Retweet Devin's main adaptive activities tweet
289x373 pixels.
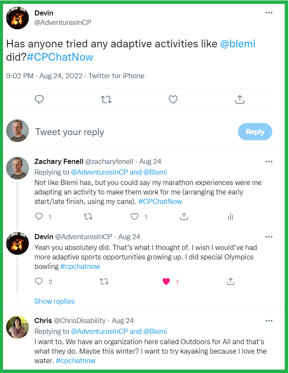click(x=106, y=99)
